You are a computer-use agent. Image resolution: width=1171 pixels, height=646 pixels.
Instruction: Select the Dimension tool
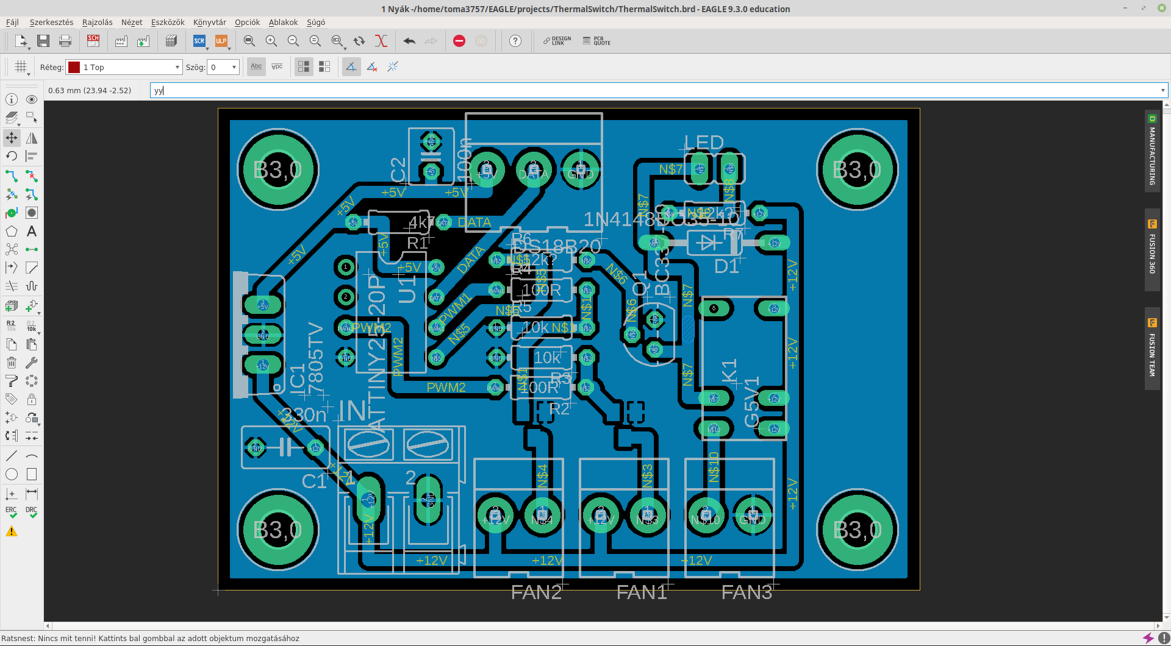(x=32, y=494)
